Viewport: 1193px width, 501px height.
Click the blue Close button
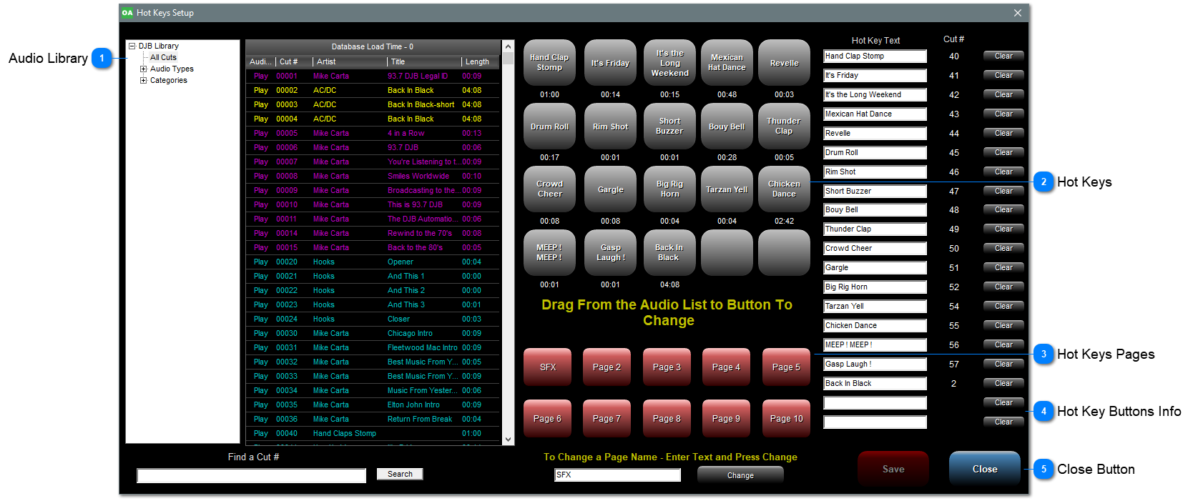click(x=985, y=469)
